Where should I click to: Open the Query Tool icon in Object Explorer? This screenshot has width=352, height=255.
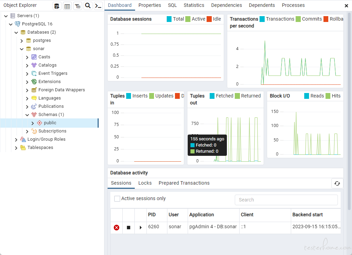pos(57,6)
